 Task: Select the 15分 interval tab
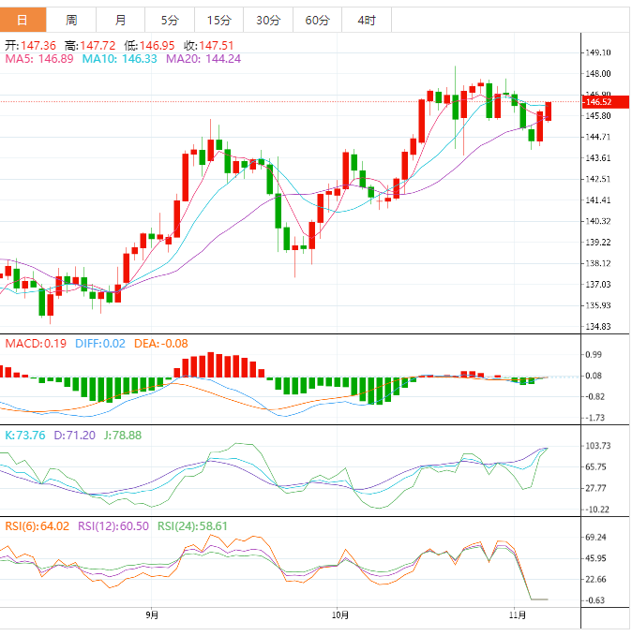(218, 20)
